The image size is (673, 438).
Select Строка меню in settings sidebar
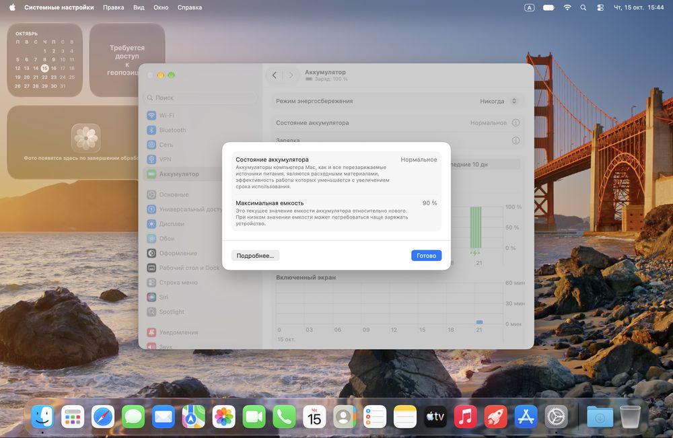click(x=201, y=283)
